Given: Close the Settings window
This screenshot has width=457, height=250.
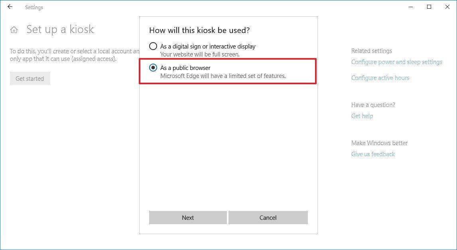Looking at the screenshot, I should tap(447, 7).
